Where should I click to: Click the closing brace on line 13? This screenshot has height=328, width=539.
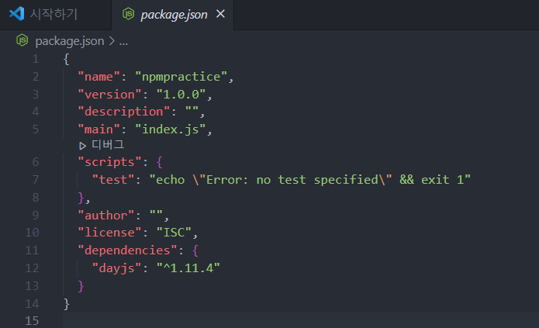tap(81, 286)
